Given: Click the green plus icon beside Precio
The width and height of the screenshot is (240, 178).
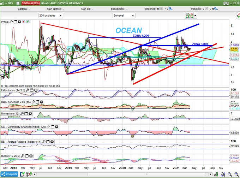Looking at the screenshot, I should (28, 22).
